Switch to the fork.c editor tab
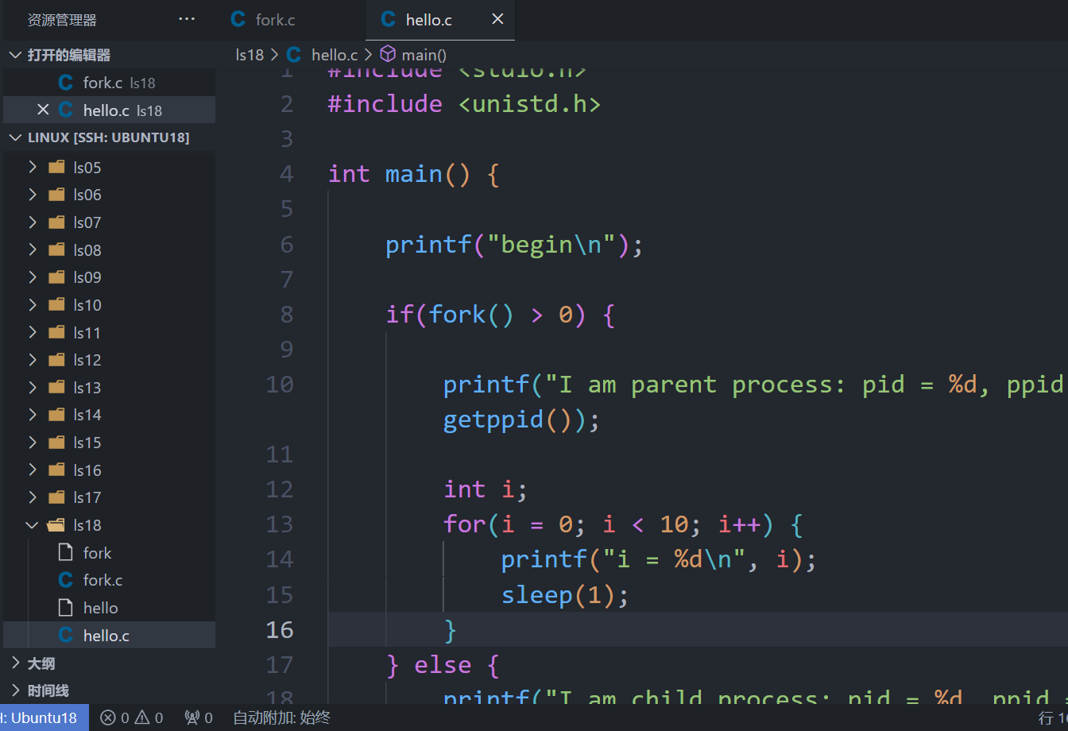The height and width of the screenshot is (731, 1068). coord(276,20)
